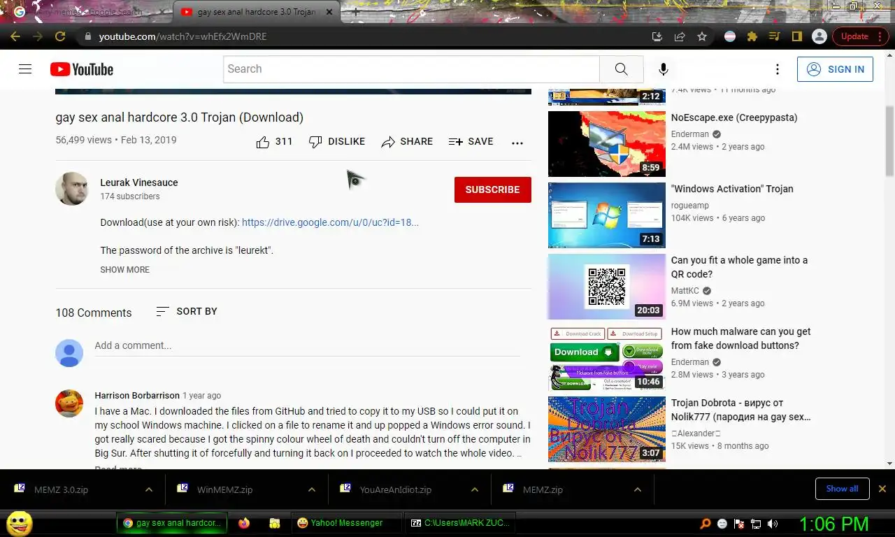Screen dimensions: 895x537
Task: Toggle Chrome side panel
Action: pyautogui.click(x=796, y=36)
